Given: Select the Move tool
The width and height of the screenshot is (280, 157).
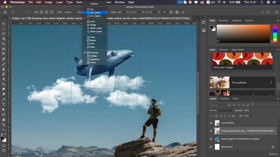Looking at the screenshot, I should 3,24.
